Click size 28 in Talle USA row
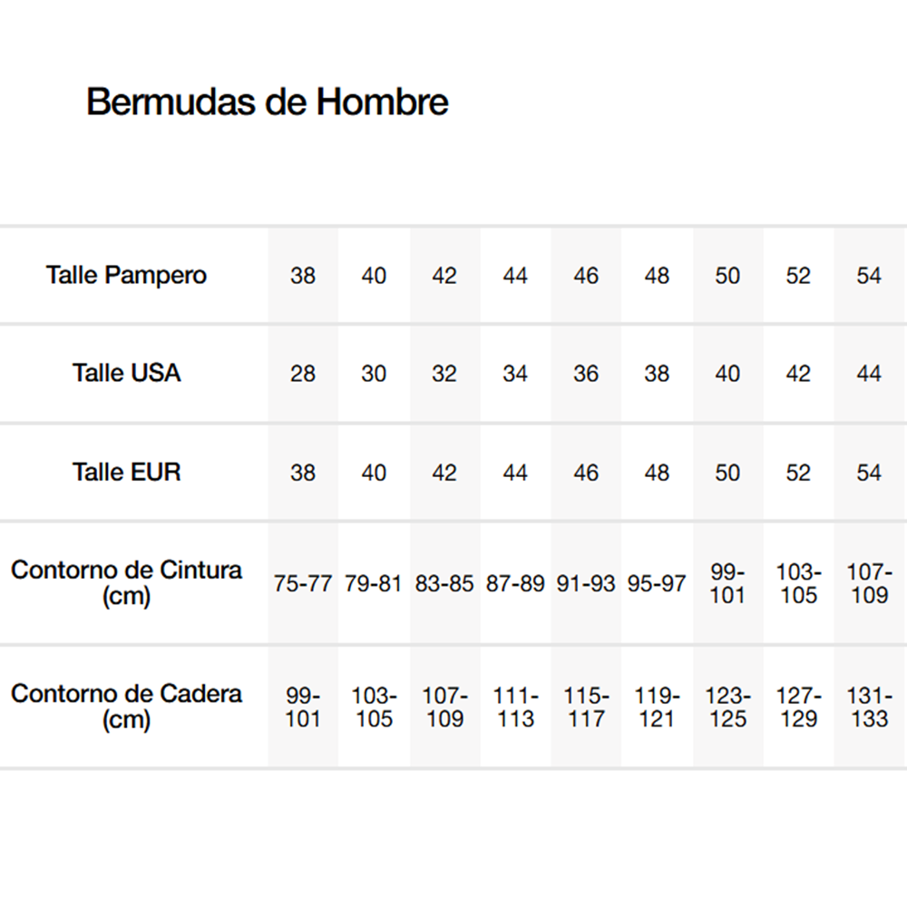Viewport: 907px width, 907px height. pyautogui.click(x=303, y=374)
